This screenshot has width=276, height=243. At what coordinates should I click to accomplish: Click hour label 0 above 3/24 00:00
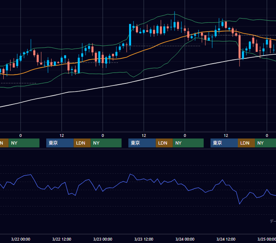coord(185,136)
